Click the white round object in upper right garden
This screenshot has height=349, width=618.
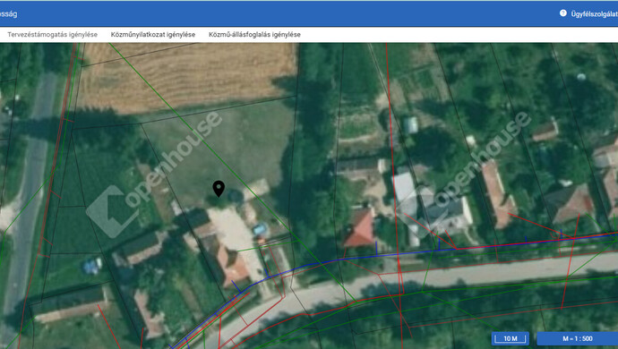(x=581, y=77)
